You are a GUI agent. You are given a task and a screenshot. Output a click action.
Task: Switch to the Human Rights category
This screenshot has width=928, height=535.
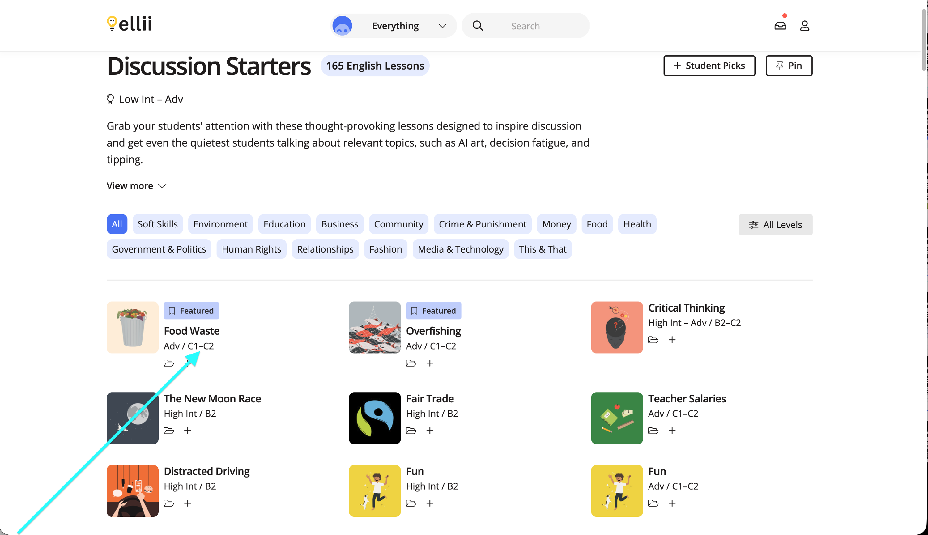[251, 249]
